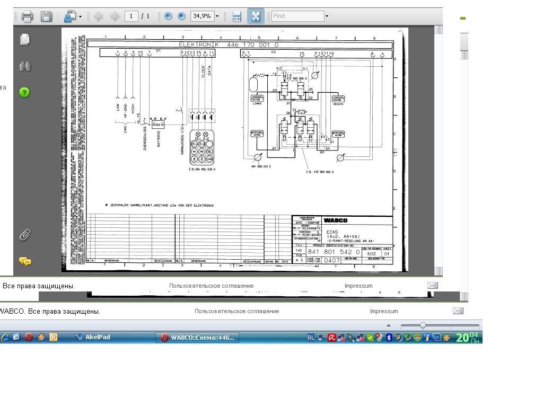This screenshot has width=543, height=407.
Task: Open the Comments speech bubbles panel
Action: [x=25, y=261]
